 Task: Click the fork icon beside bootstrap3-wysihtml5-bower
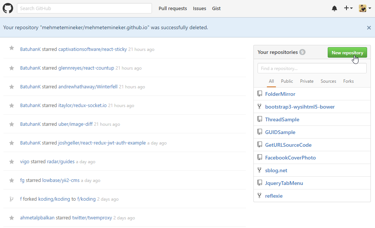tap(259, 106)
